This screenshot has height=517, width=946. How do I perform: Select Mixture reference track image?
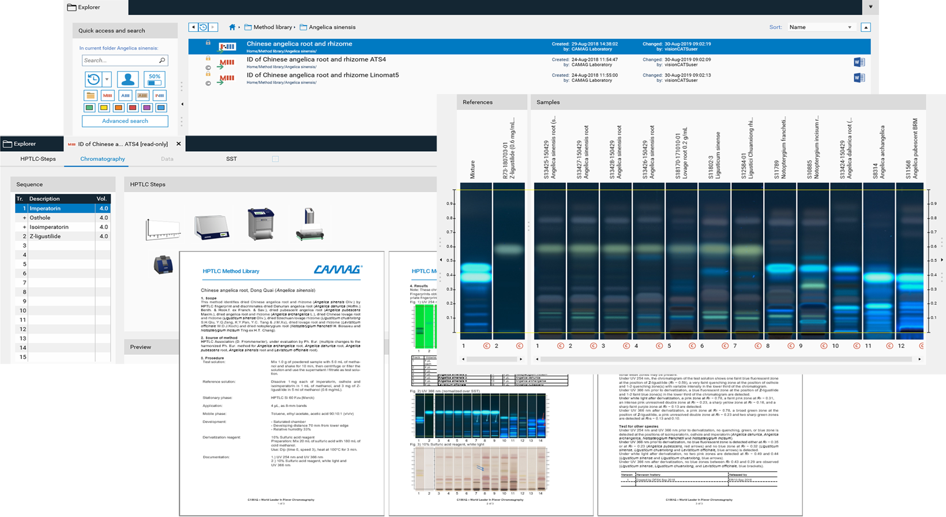tap(476, 261)
